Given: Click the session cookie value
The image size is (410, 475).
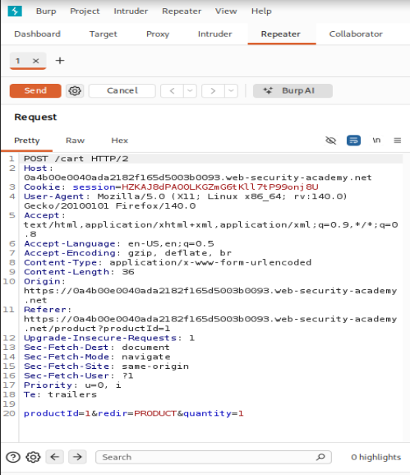Looking at the screenshot, I should coord(220,187).
